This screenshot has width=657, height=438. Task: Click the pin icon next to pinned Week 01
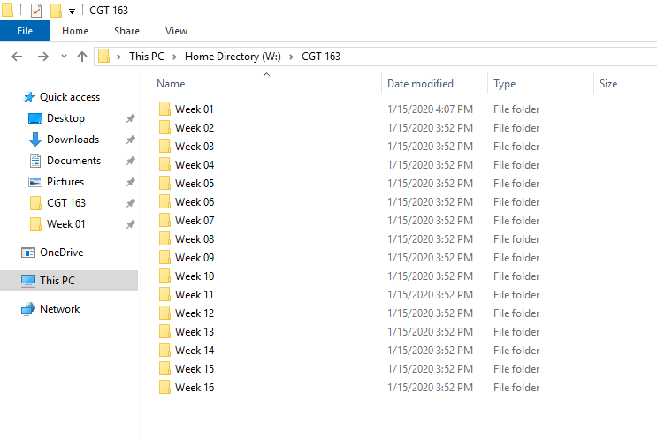pos(130,224)
